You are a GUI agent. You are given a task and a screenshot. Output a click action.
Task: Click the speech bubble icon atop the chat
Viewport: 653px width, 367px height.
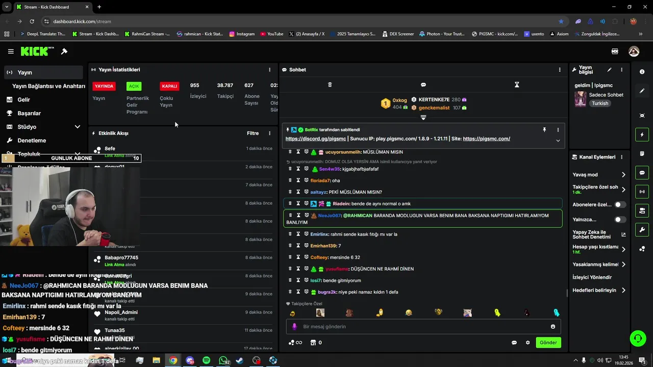(x=423, y=85)
